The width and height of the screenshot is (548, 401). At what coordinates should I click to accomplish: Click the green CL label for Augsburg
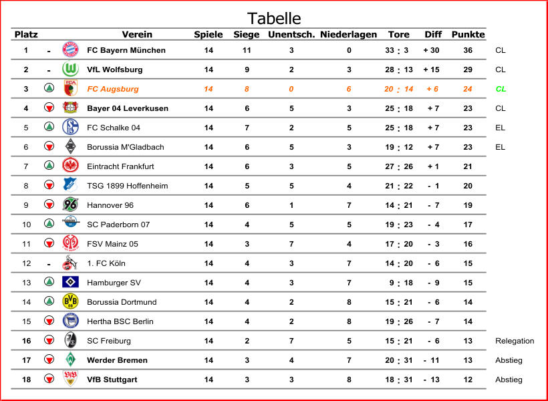pyautogui.click(x=501, y=89)
